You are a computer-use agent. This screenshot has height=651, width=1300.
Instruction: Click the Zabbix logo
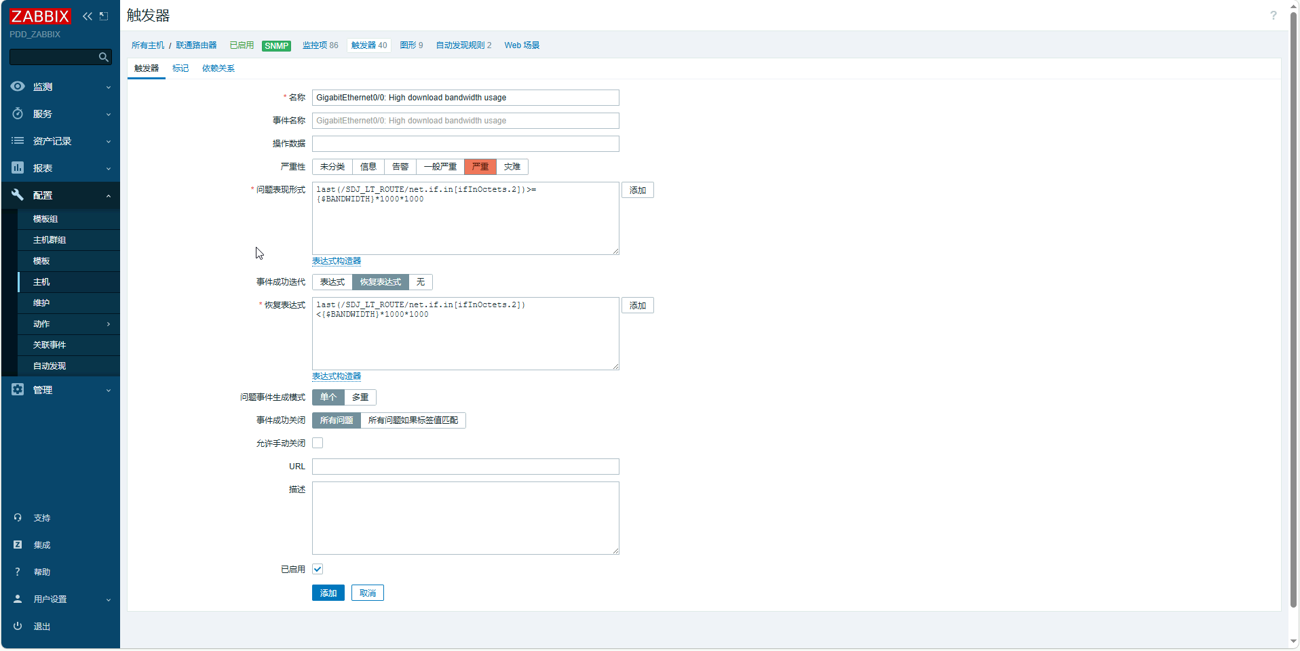(x=40, y=16)
